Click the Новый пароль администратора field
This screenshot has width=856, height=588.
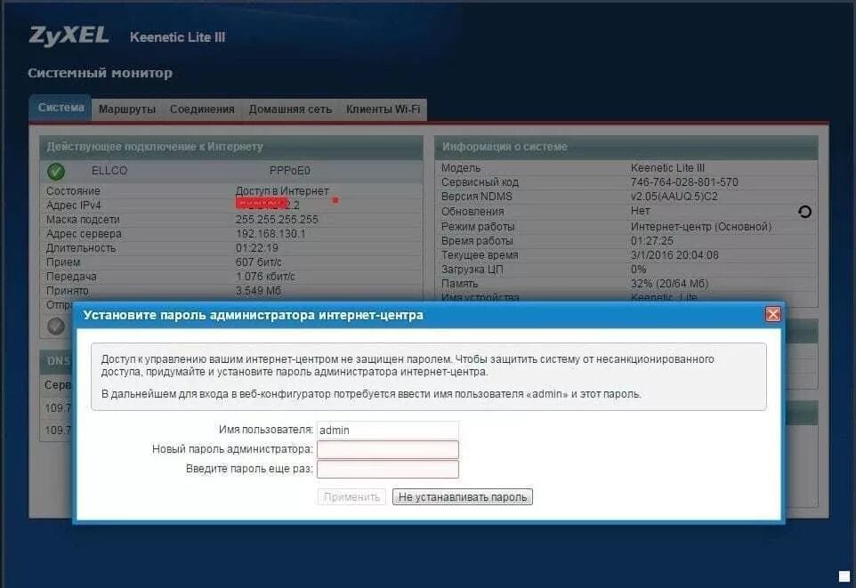[388, 449]
